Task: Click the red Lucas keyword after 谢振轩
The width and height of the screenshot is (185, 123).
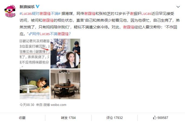Action: click(146, 14)
